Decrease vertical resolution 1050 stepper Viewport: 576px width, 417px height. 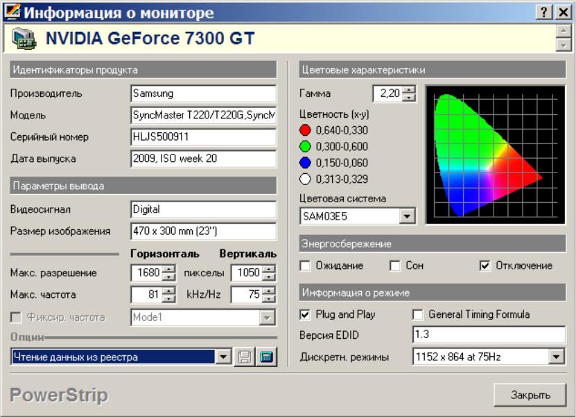coord(268,277)
